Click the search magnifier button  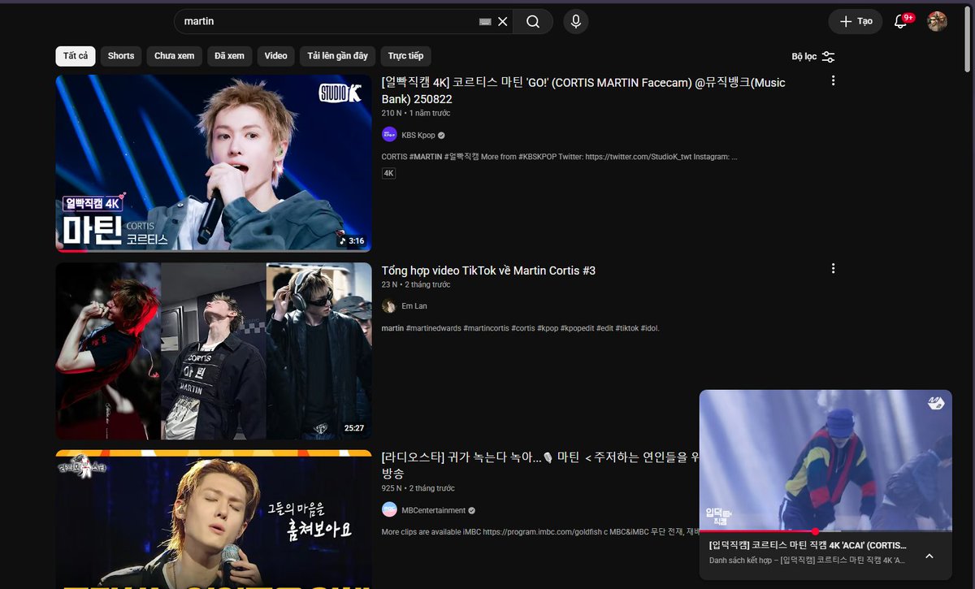tap(533, 21)
